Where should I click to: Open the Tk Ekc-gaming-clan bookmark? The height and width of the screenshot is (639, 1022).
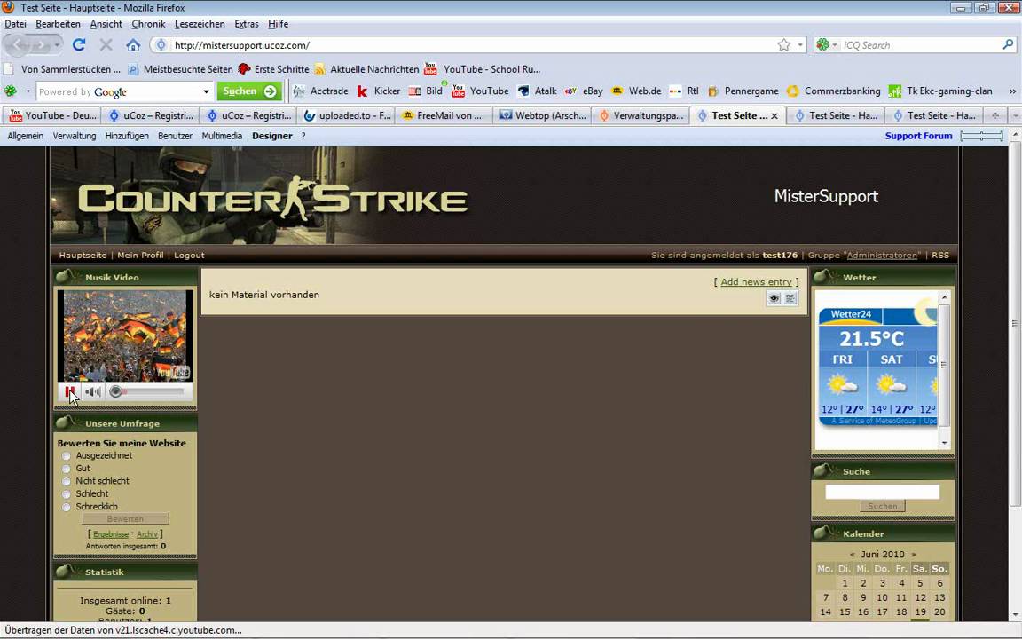pos(940,91)
